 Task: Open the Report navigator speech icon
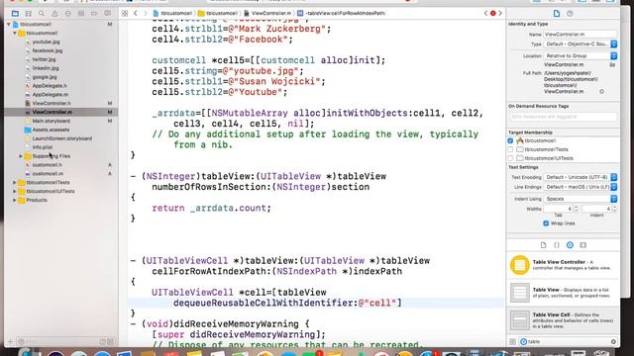coord(108,13)
